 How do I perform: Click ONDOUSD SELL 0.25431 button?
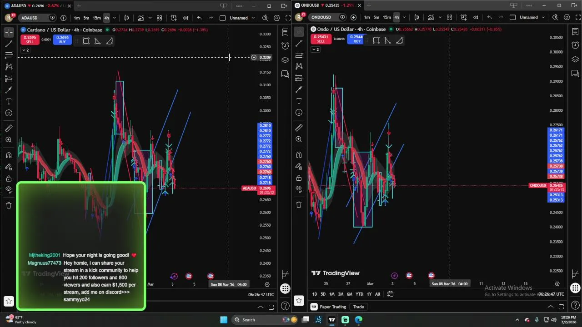pyautogui.click(x=321, y=39)
